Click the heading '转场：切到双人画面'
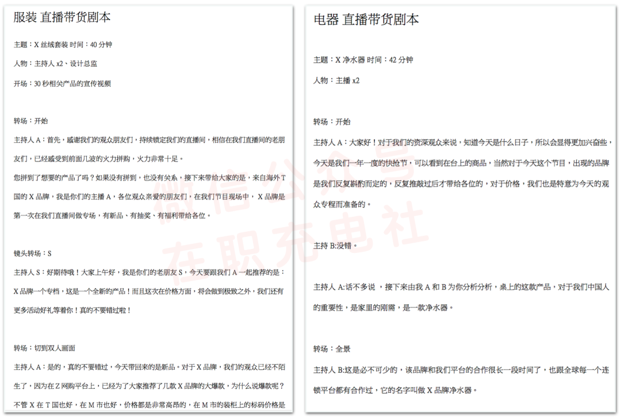This screenshot has width=621, height=418. (44, 348)
